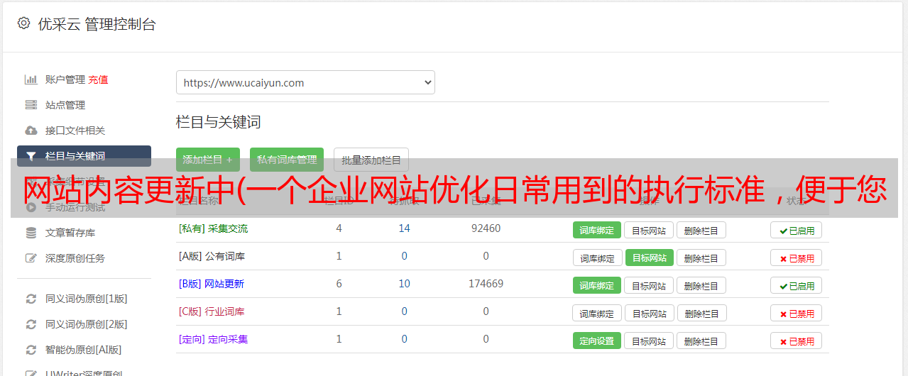Toggle 已启用 status for 采集交流 row
This screenshot has width=908, height=376.
[796, 230]
